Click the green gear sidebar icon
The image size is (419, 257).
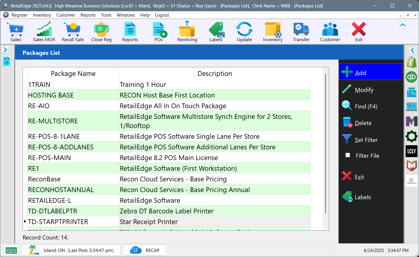pos(412,136)
